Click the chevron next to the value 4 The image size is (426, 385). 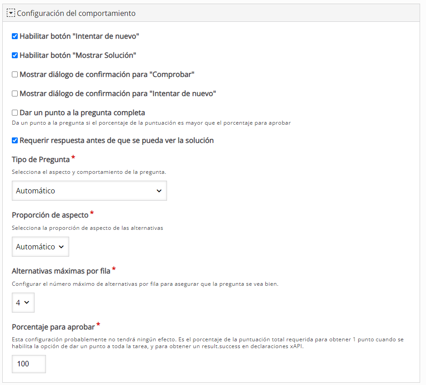(x=26, y=303)
